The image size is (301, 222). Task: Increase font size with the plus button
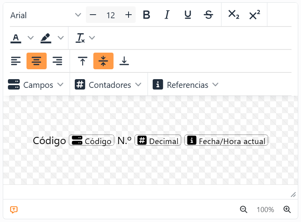coord(129,15)
